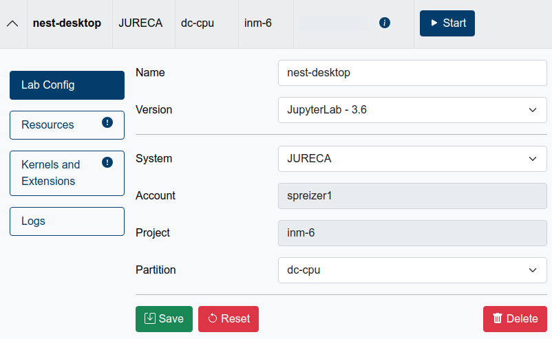Save the lab configuration
552x339 pixels.
click(x=164, y=319)
